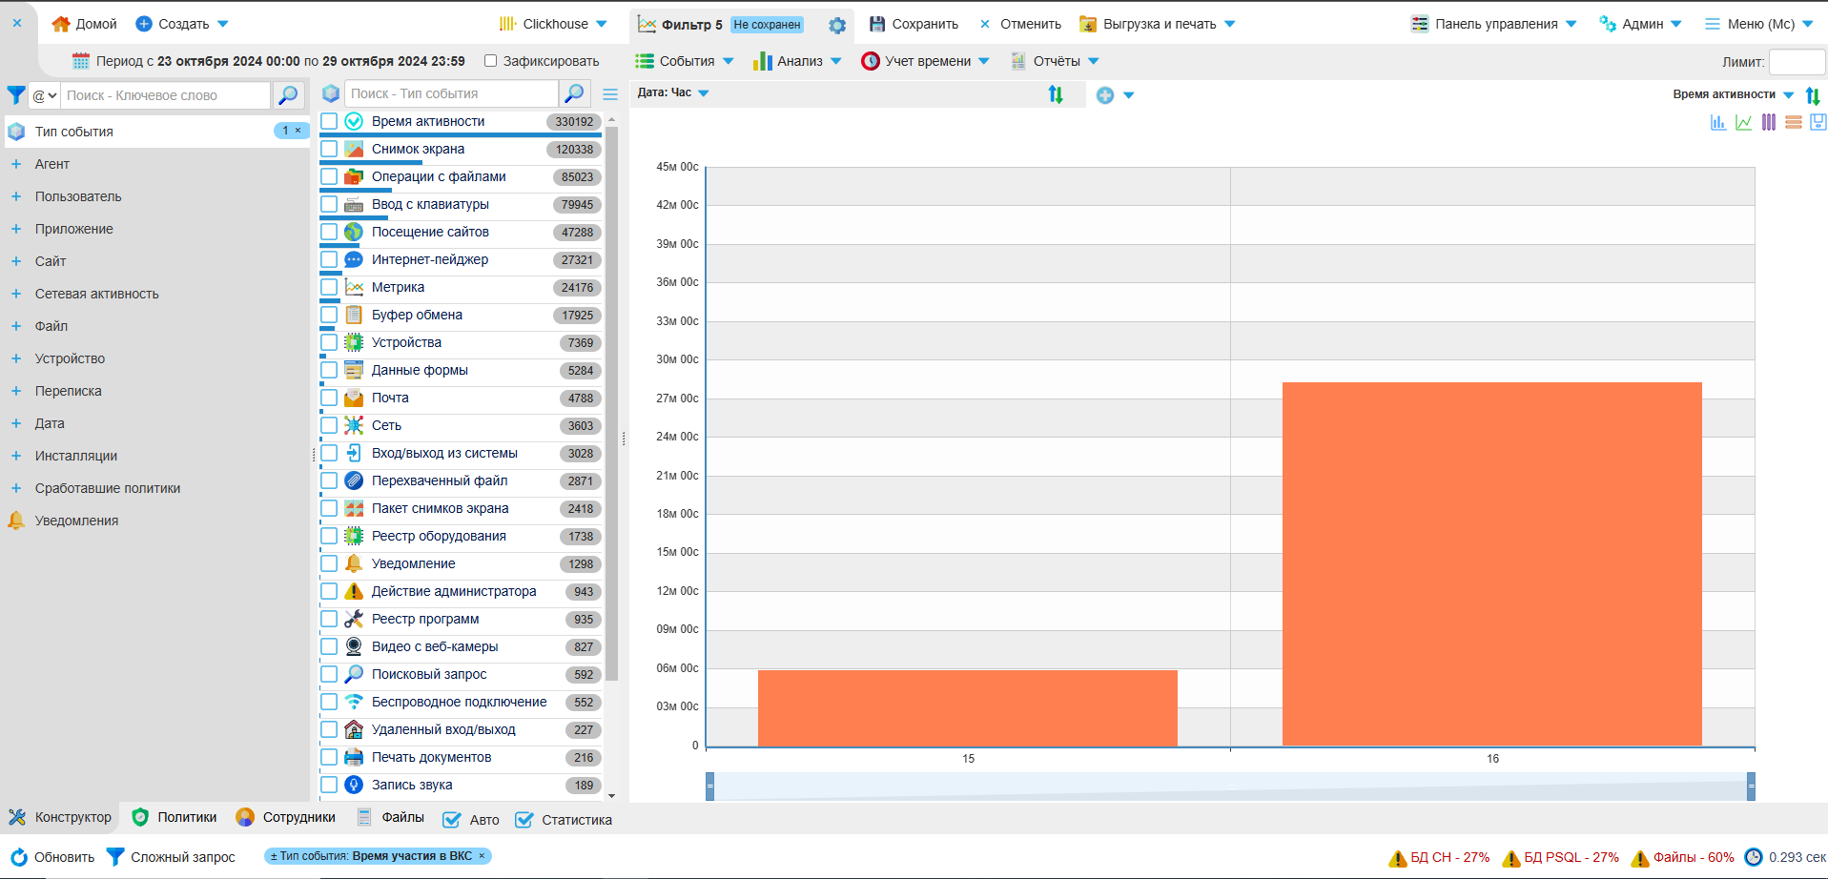
Task: Click the Обновить refresh icon
Action: pos(19,857)
